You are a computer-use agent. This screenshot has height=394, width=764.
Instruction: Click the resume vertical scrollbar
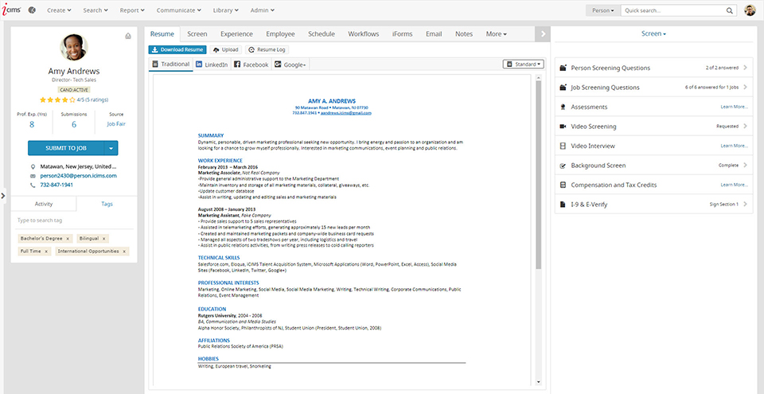point(538,175)
